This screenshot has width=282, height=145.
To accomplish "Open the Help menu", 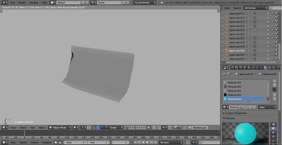I will [44, 2].
